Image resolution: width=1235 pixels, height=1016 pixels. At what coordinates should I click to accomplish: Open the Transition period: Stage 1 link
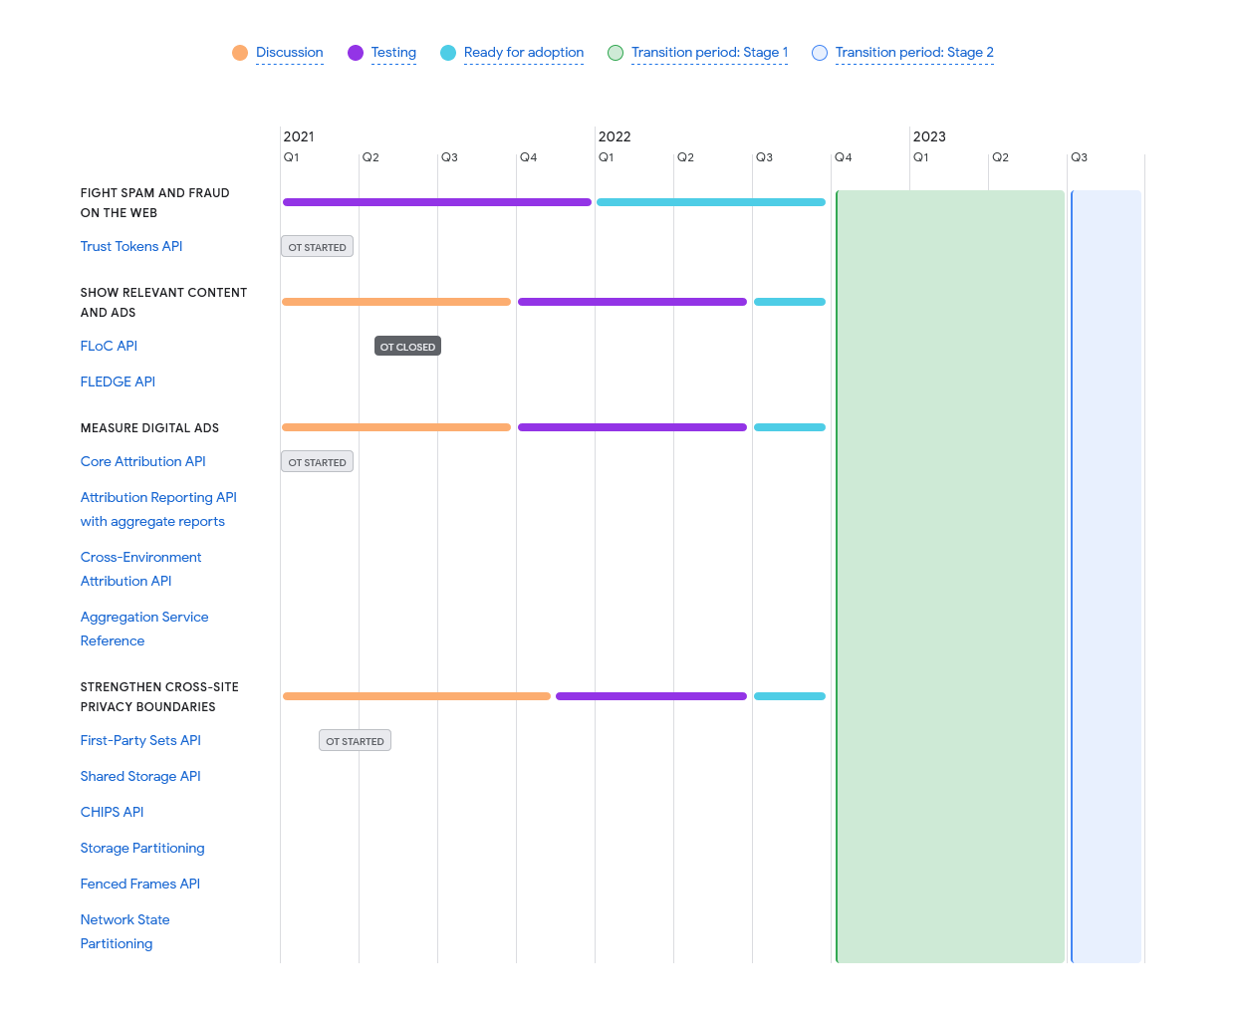[709, 53]
